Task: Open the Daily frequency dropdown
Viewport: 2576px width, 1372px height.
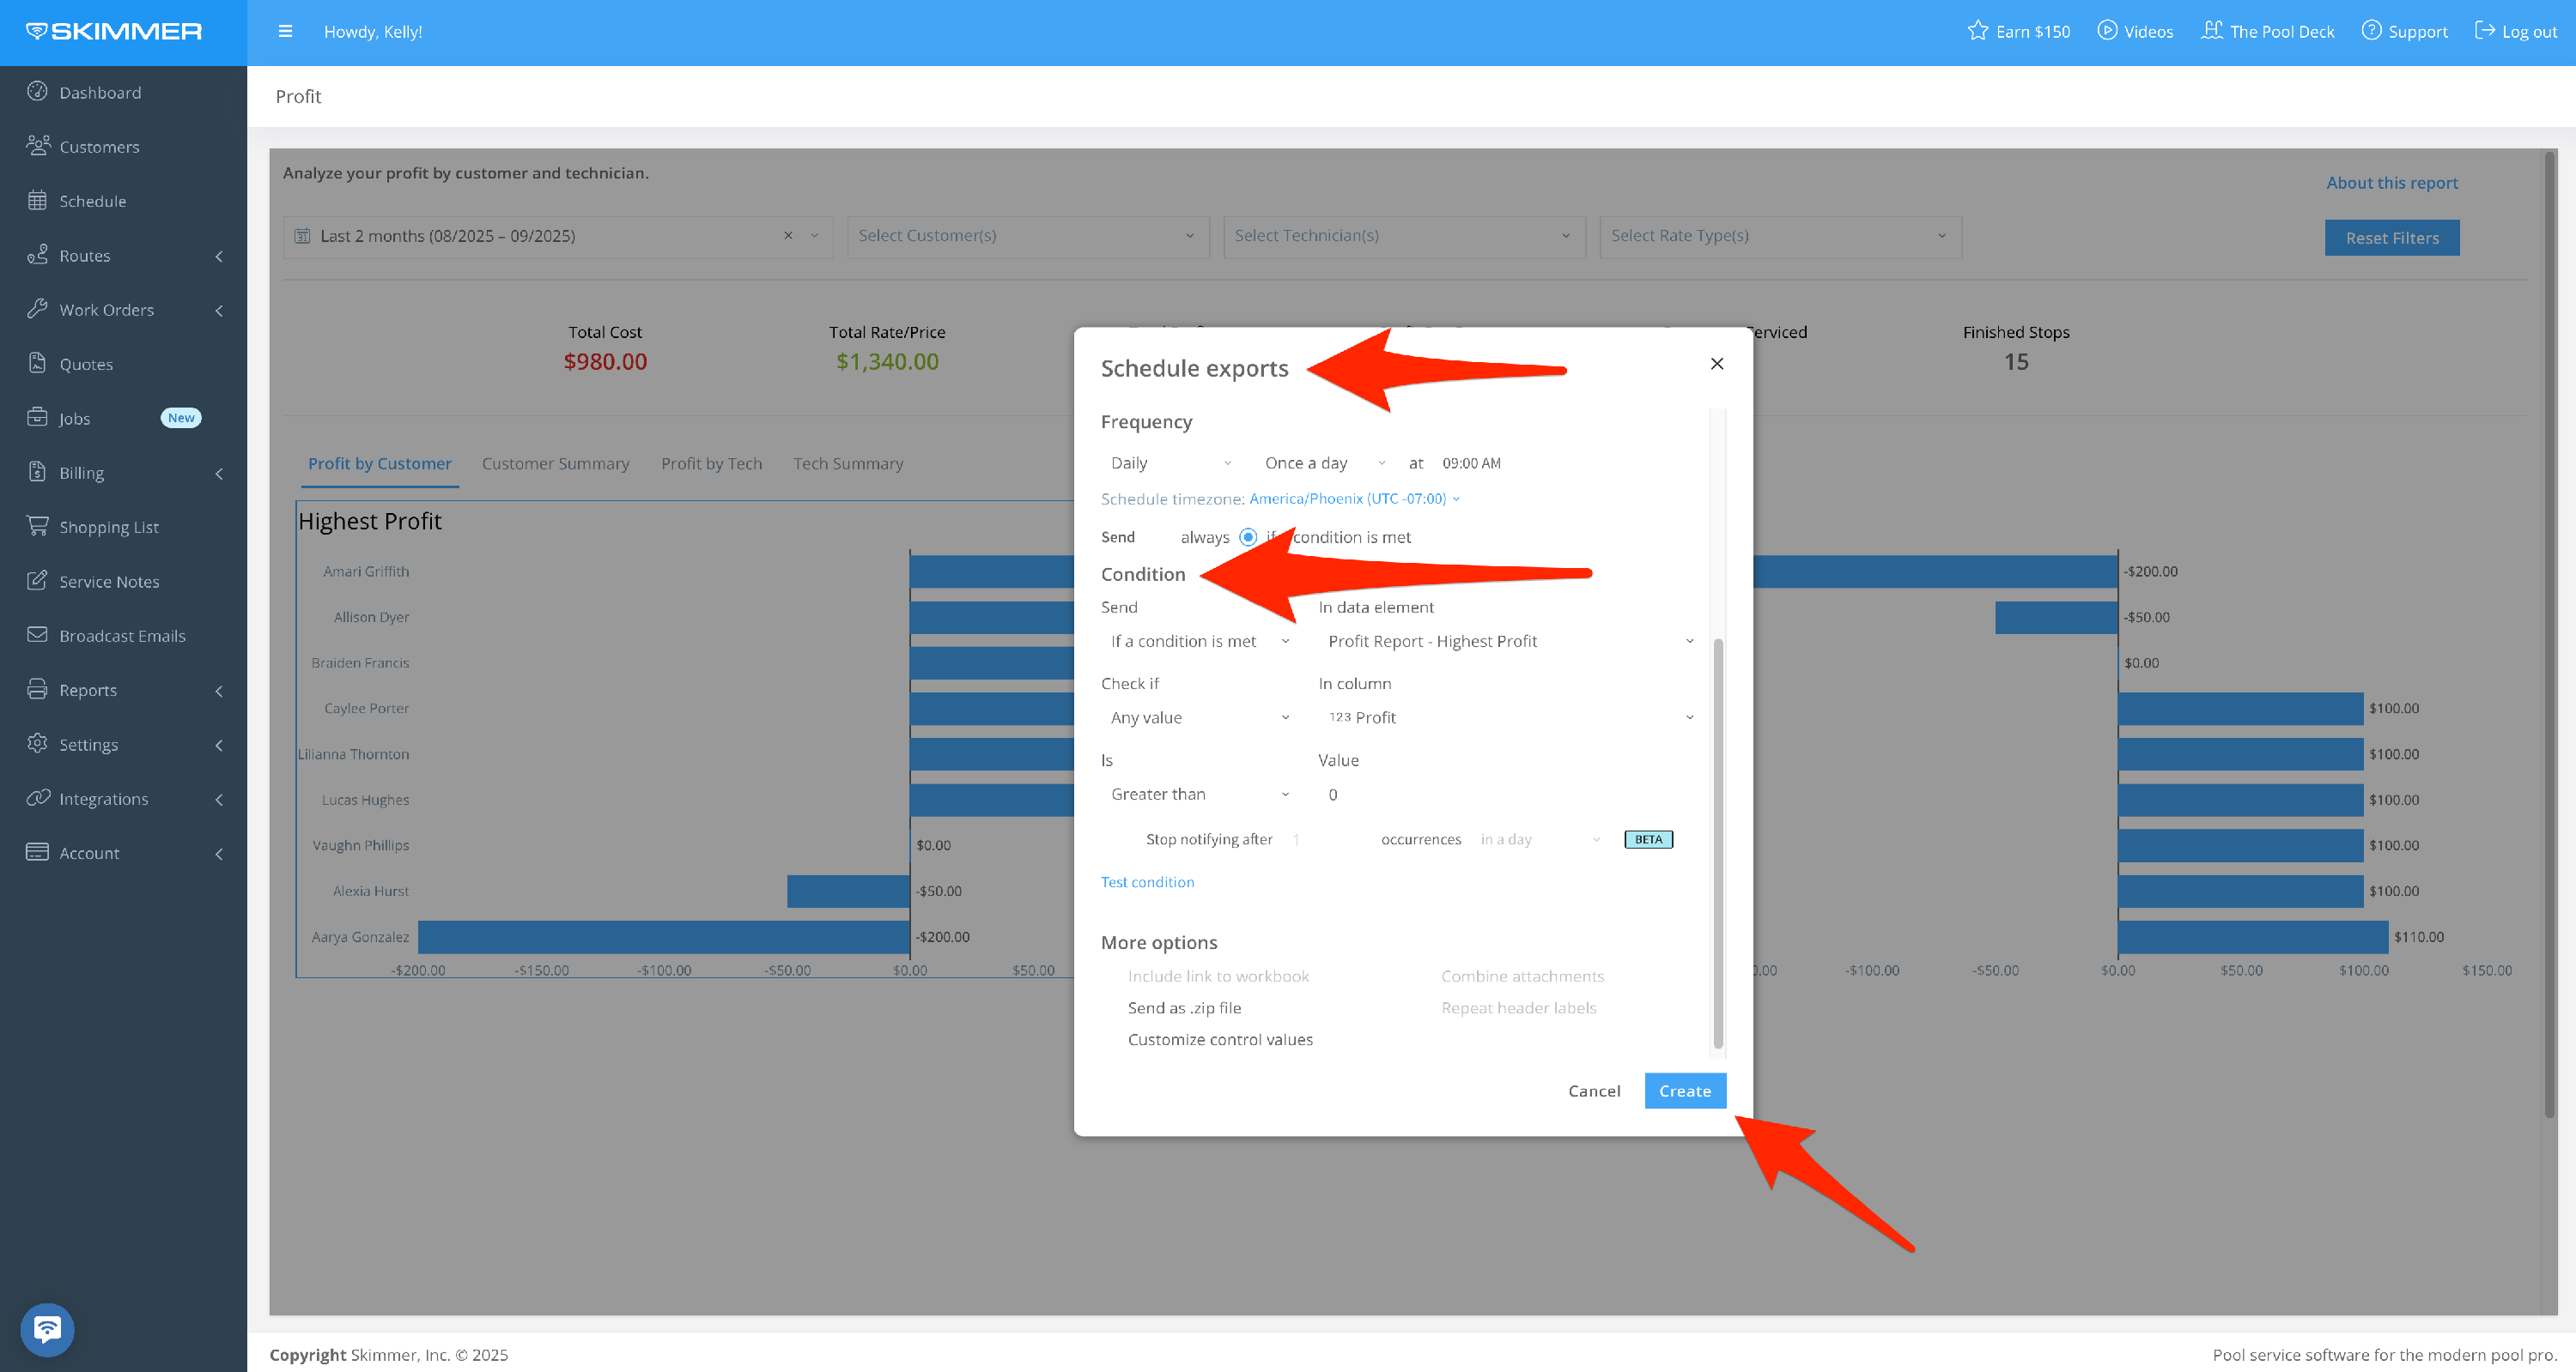Action: [x=1170, y=462]
